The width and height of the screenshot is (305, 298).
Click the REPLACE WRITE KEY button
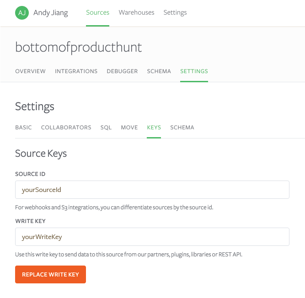coord(50,275)
